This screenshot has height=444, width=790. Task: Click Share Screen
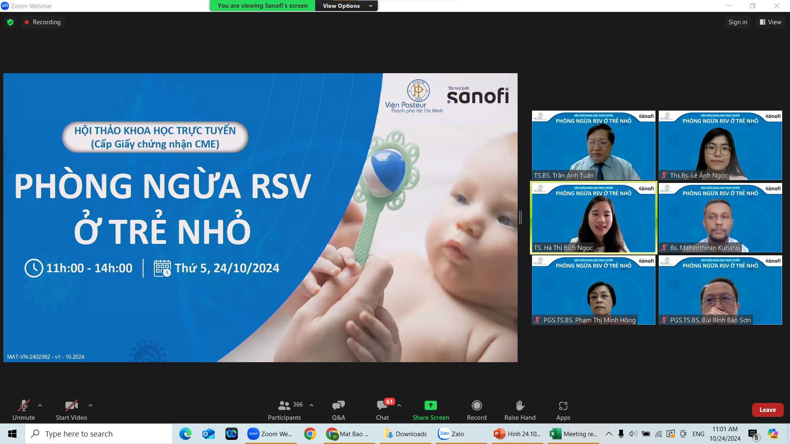430,409
